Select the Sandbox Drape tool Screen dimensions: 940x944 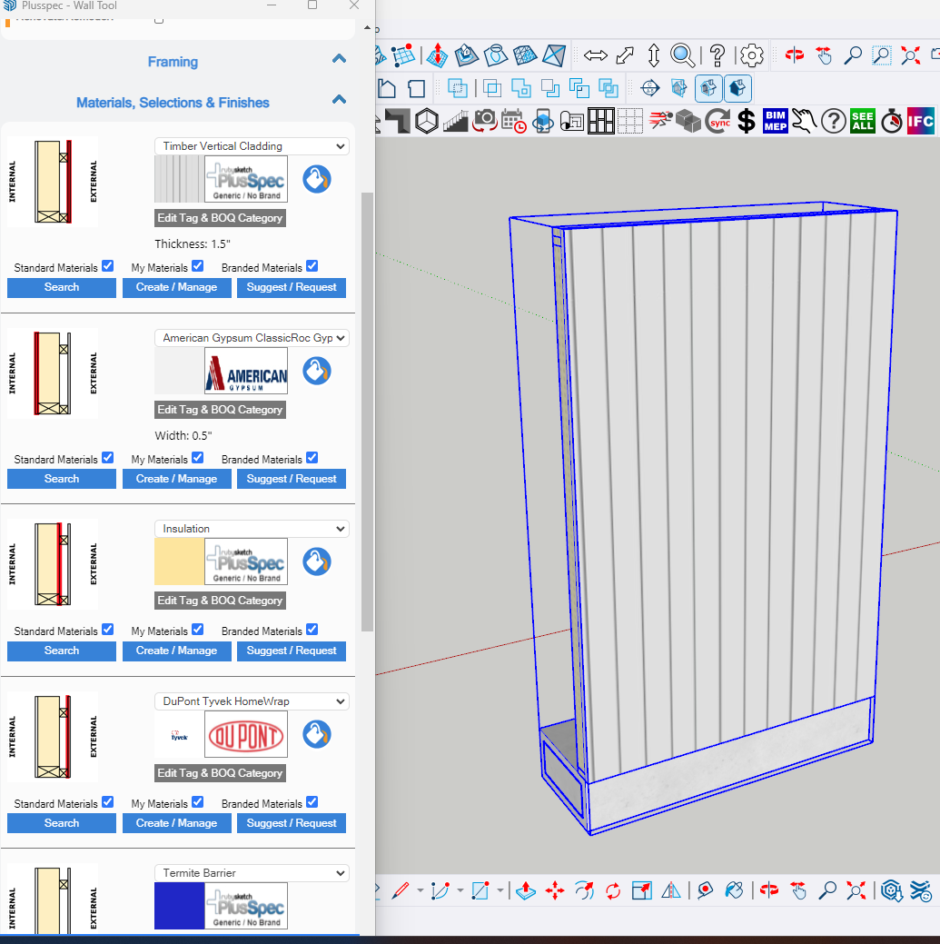point(496,55)
